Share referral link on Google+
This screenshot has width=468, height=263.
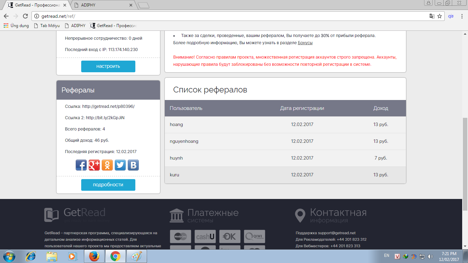click(x=94, y=165)
